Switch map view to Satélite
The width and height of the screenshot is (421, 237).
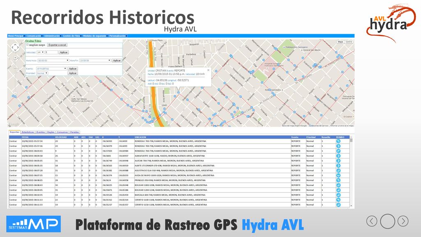pos(349,42)
